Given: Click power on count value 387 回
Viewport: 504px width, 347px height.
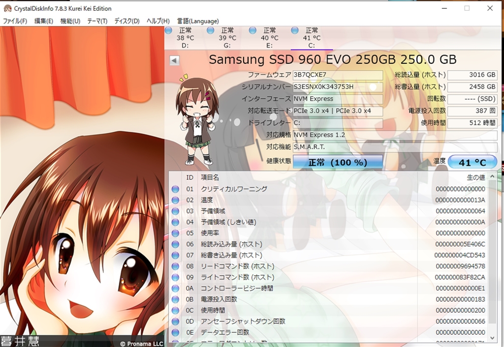Looking at the screenshot, I should click(472, 111).
